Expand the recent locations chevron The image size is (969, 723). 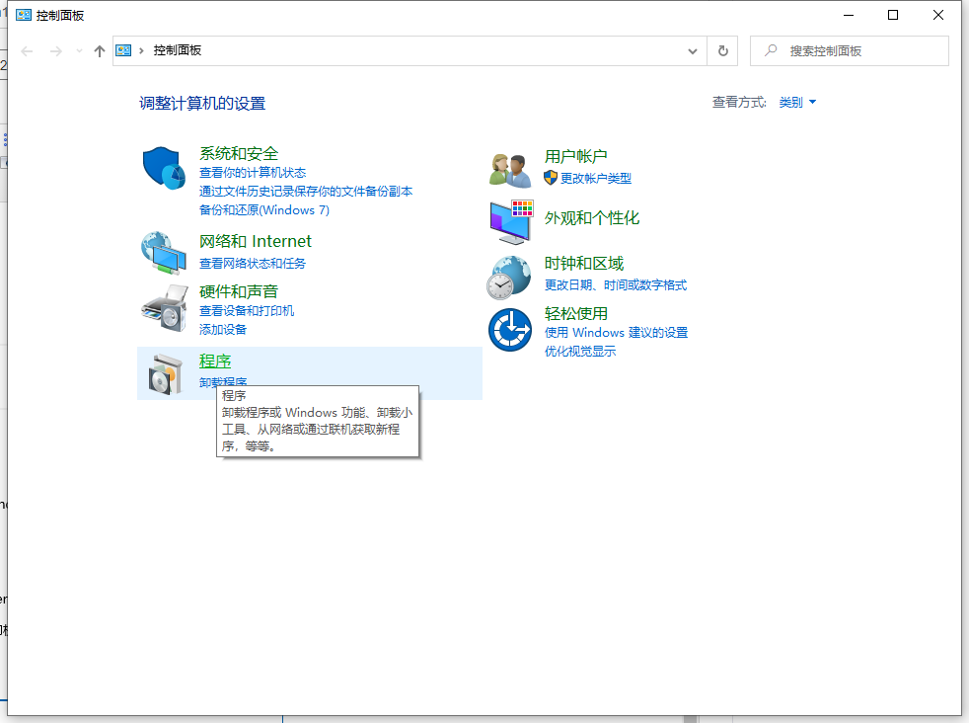coord(79,51)
